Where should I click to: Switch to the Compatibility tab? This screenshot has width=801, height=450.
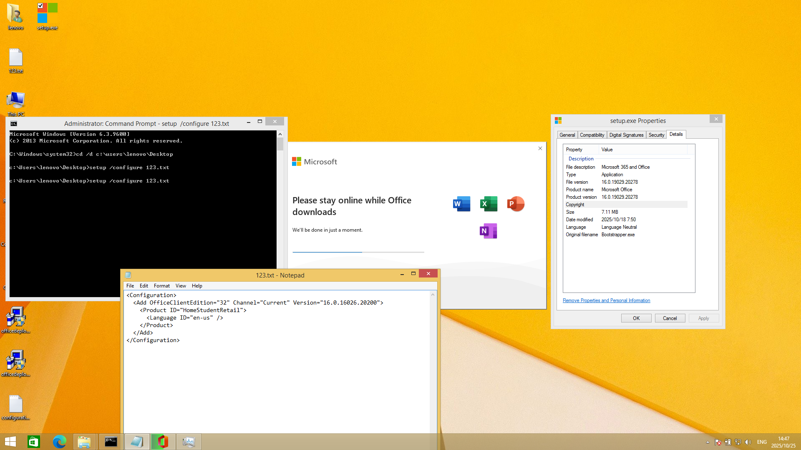(592, 135)
